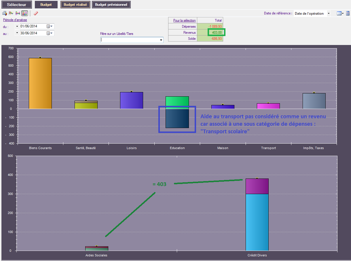Click the 'Période d'analyse' link
This screenshot has width=351, height=261.
(15, 20)
